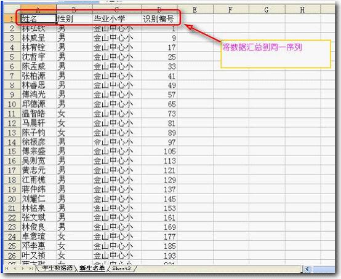Click gender cell 男 in row 7

point(74,76)
